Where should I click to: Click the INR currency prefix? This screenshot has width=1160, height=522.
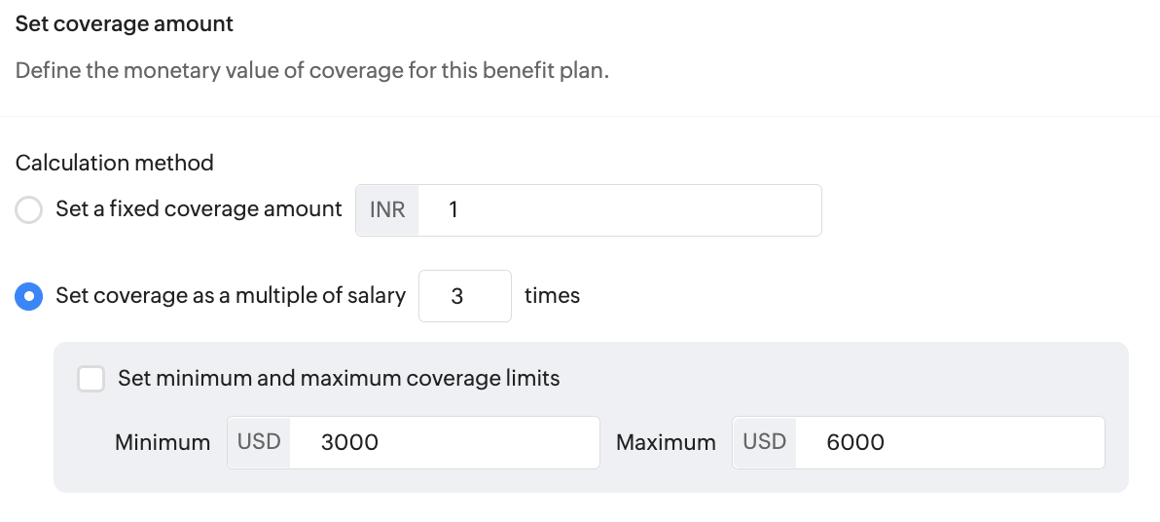point(387,210)
